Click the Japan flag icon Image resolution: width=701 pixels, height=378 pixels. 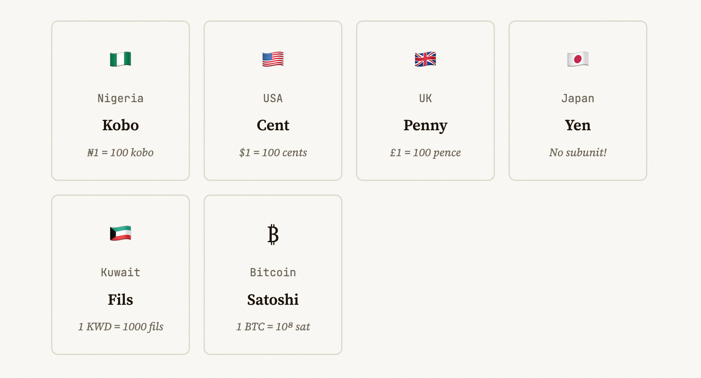(x=578, y=59)
